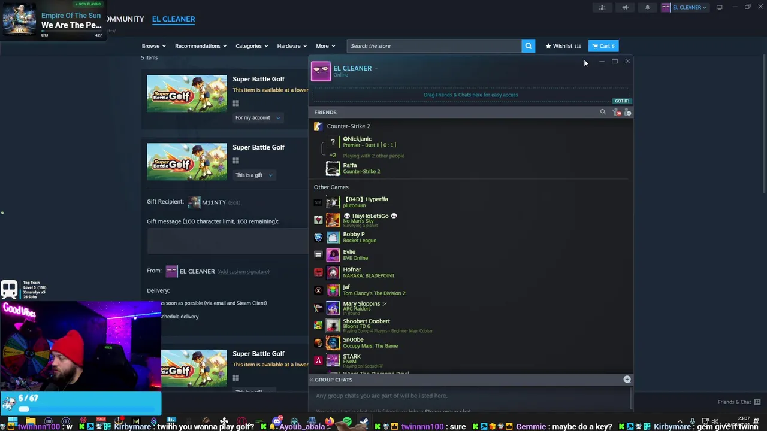The width and height of the screenshot is (767, 431).
Task: Open the COMMUNITY navigation tab
Action: pos(125,19)
